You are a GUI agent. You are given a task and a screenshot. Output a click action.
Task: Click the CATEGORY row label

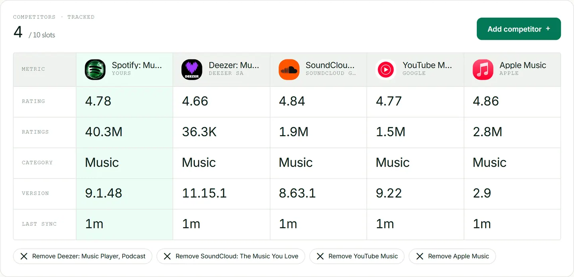[x=37, y=163]
